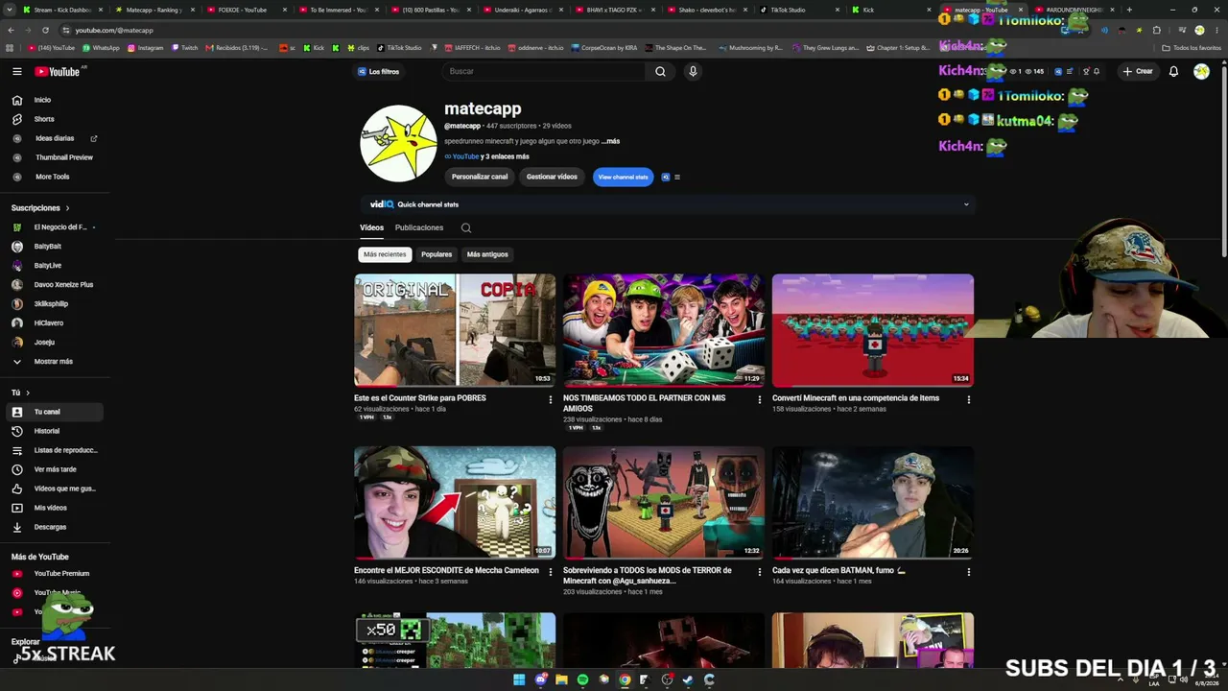Image resolution: width=1228 pixels, height=691 pixels.
Task: Open Los filtros from vidIQ
Action: [x=379, y=71]
